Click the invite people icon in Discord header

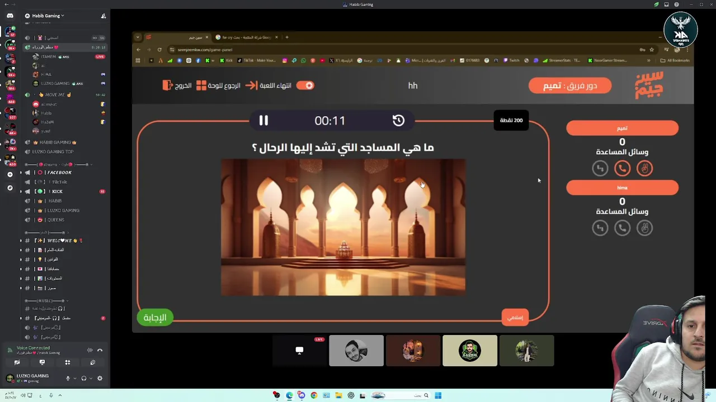coord(103,16)
